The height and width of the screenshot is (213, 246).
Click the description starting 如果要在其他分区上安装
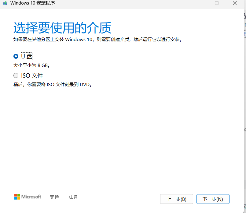98,39
